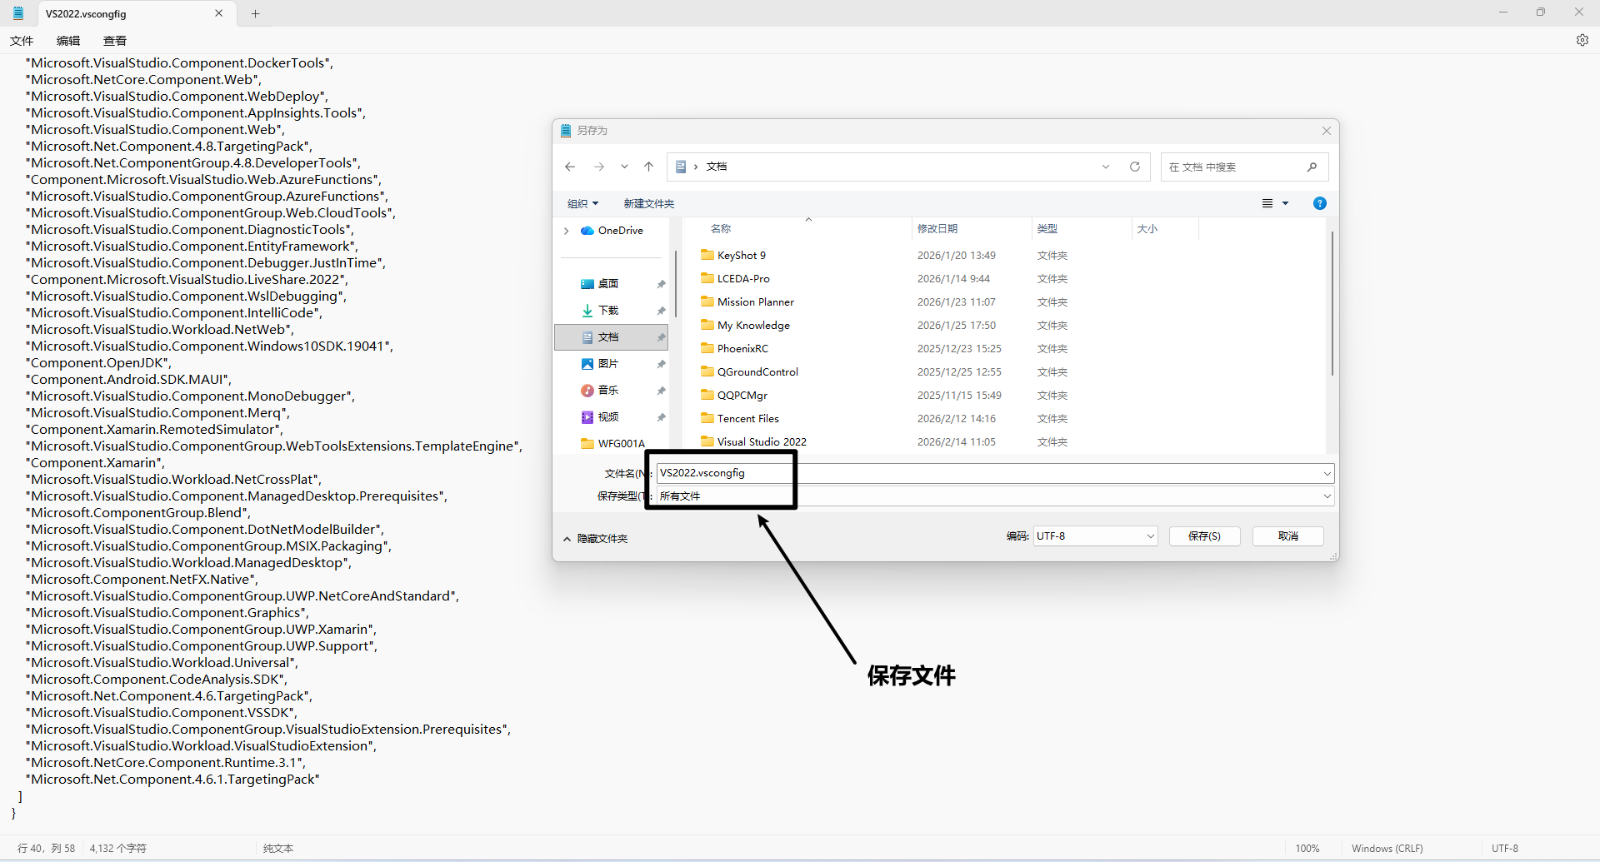The height and width of the screenshot is (862, 1600).
Task: Open the 组织 organize dropdown menu
Action: pos(582,203)
